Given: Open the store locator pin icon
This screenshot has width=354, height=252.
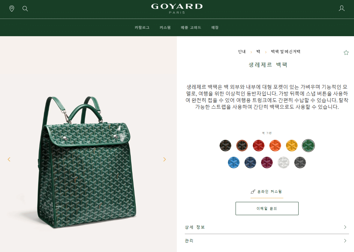Looking at the screenshot, I should point(12,9).
